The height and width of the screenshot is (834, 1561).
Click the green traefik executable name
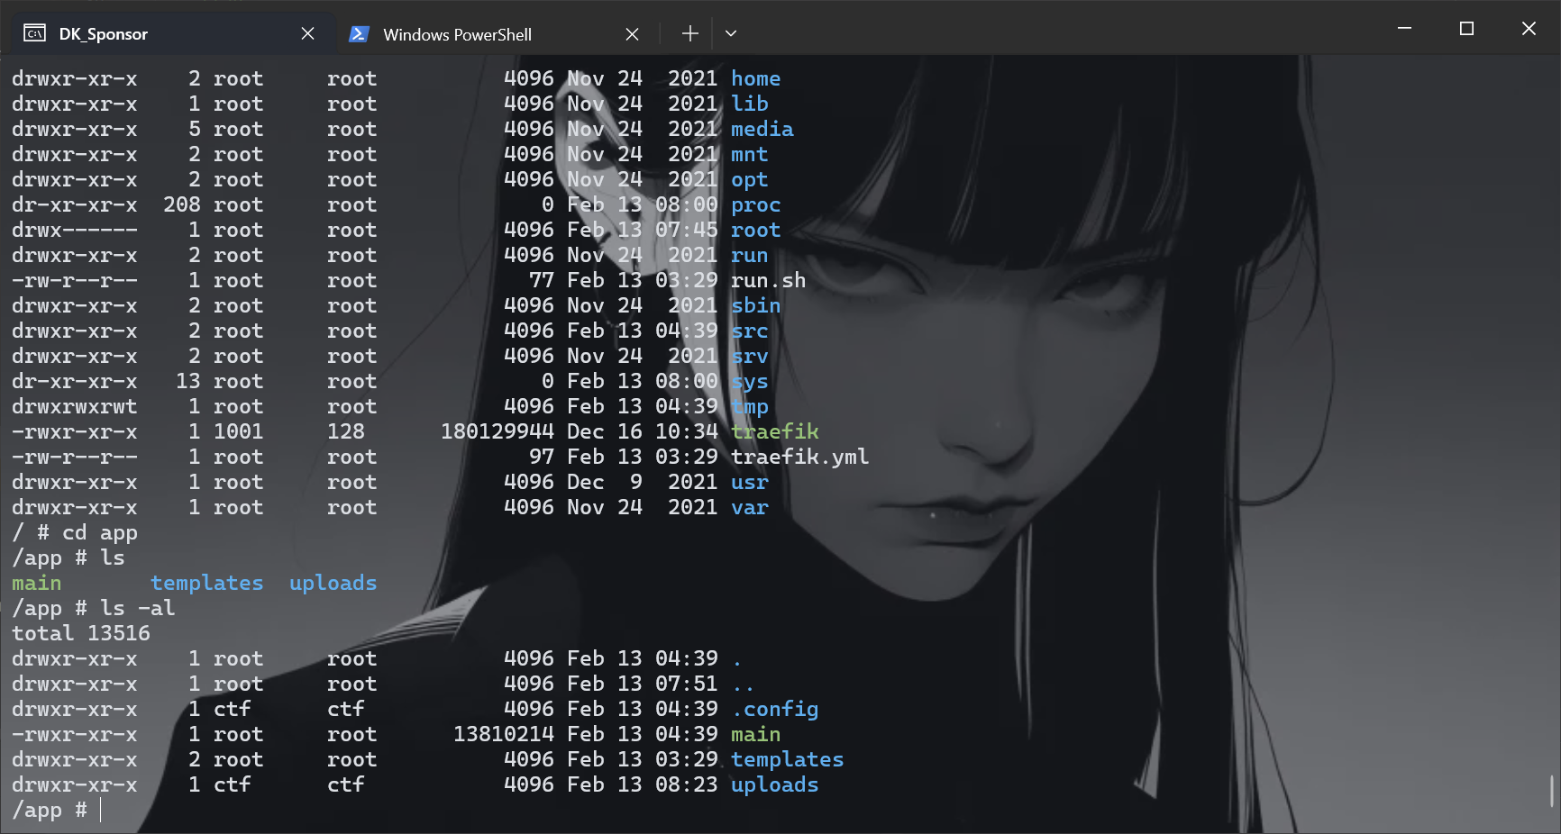coord(774,431)
